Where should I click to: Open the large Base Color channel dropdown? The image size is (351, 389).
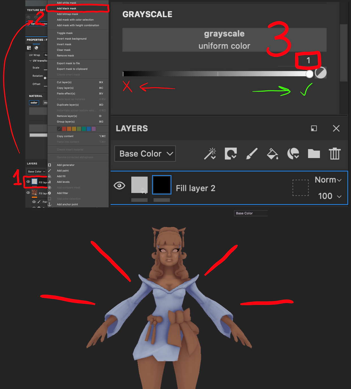(145, 154)
